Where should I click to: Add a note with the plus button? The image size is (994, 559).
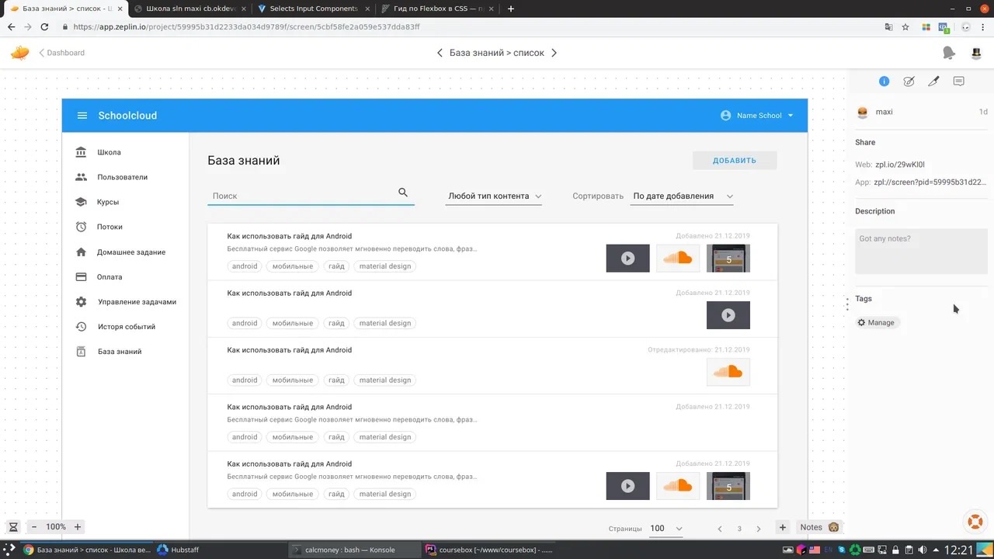coord(783,527)
